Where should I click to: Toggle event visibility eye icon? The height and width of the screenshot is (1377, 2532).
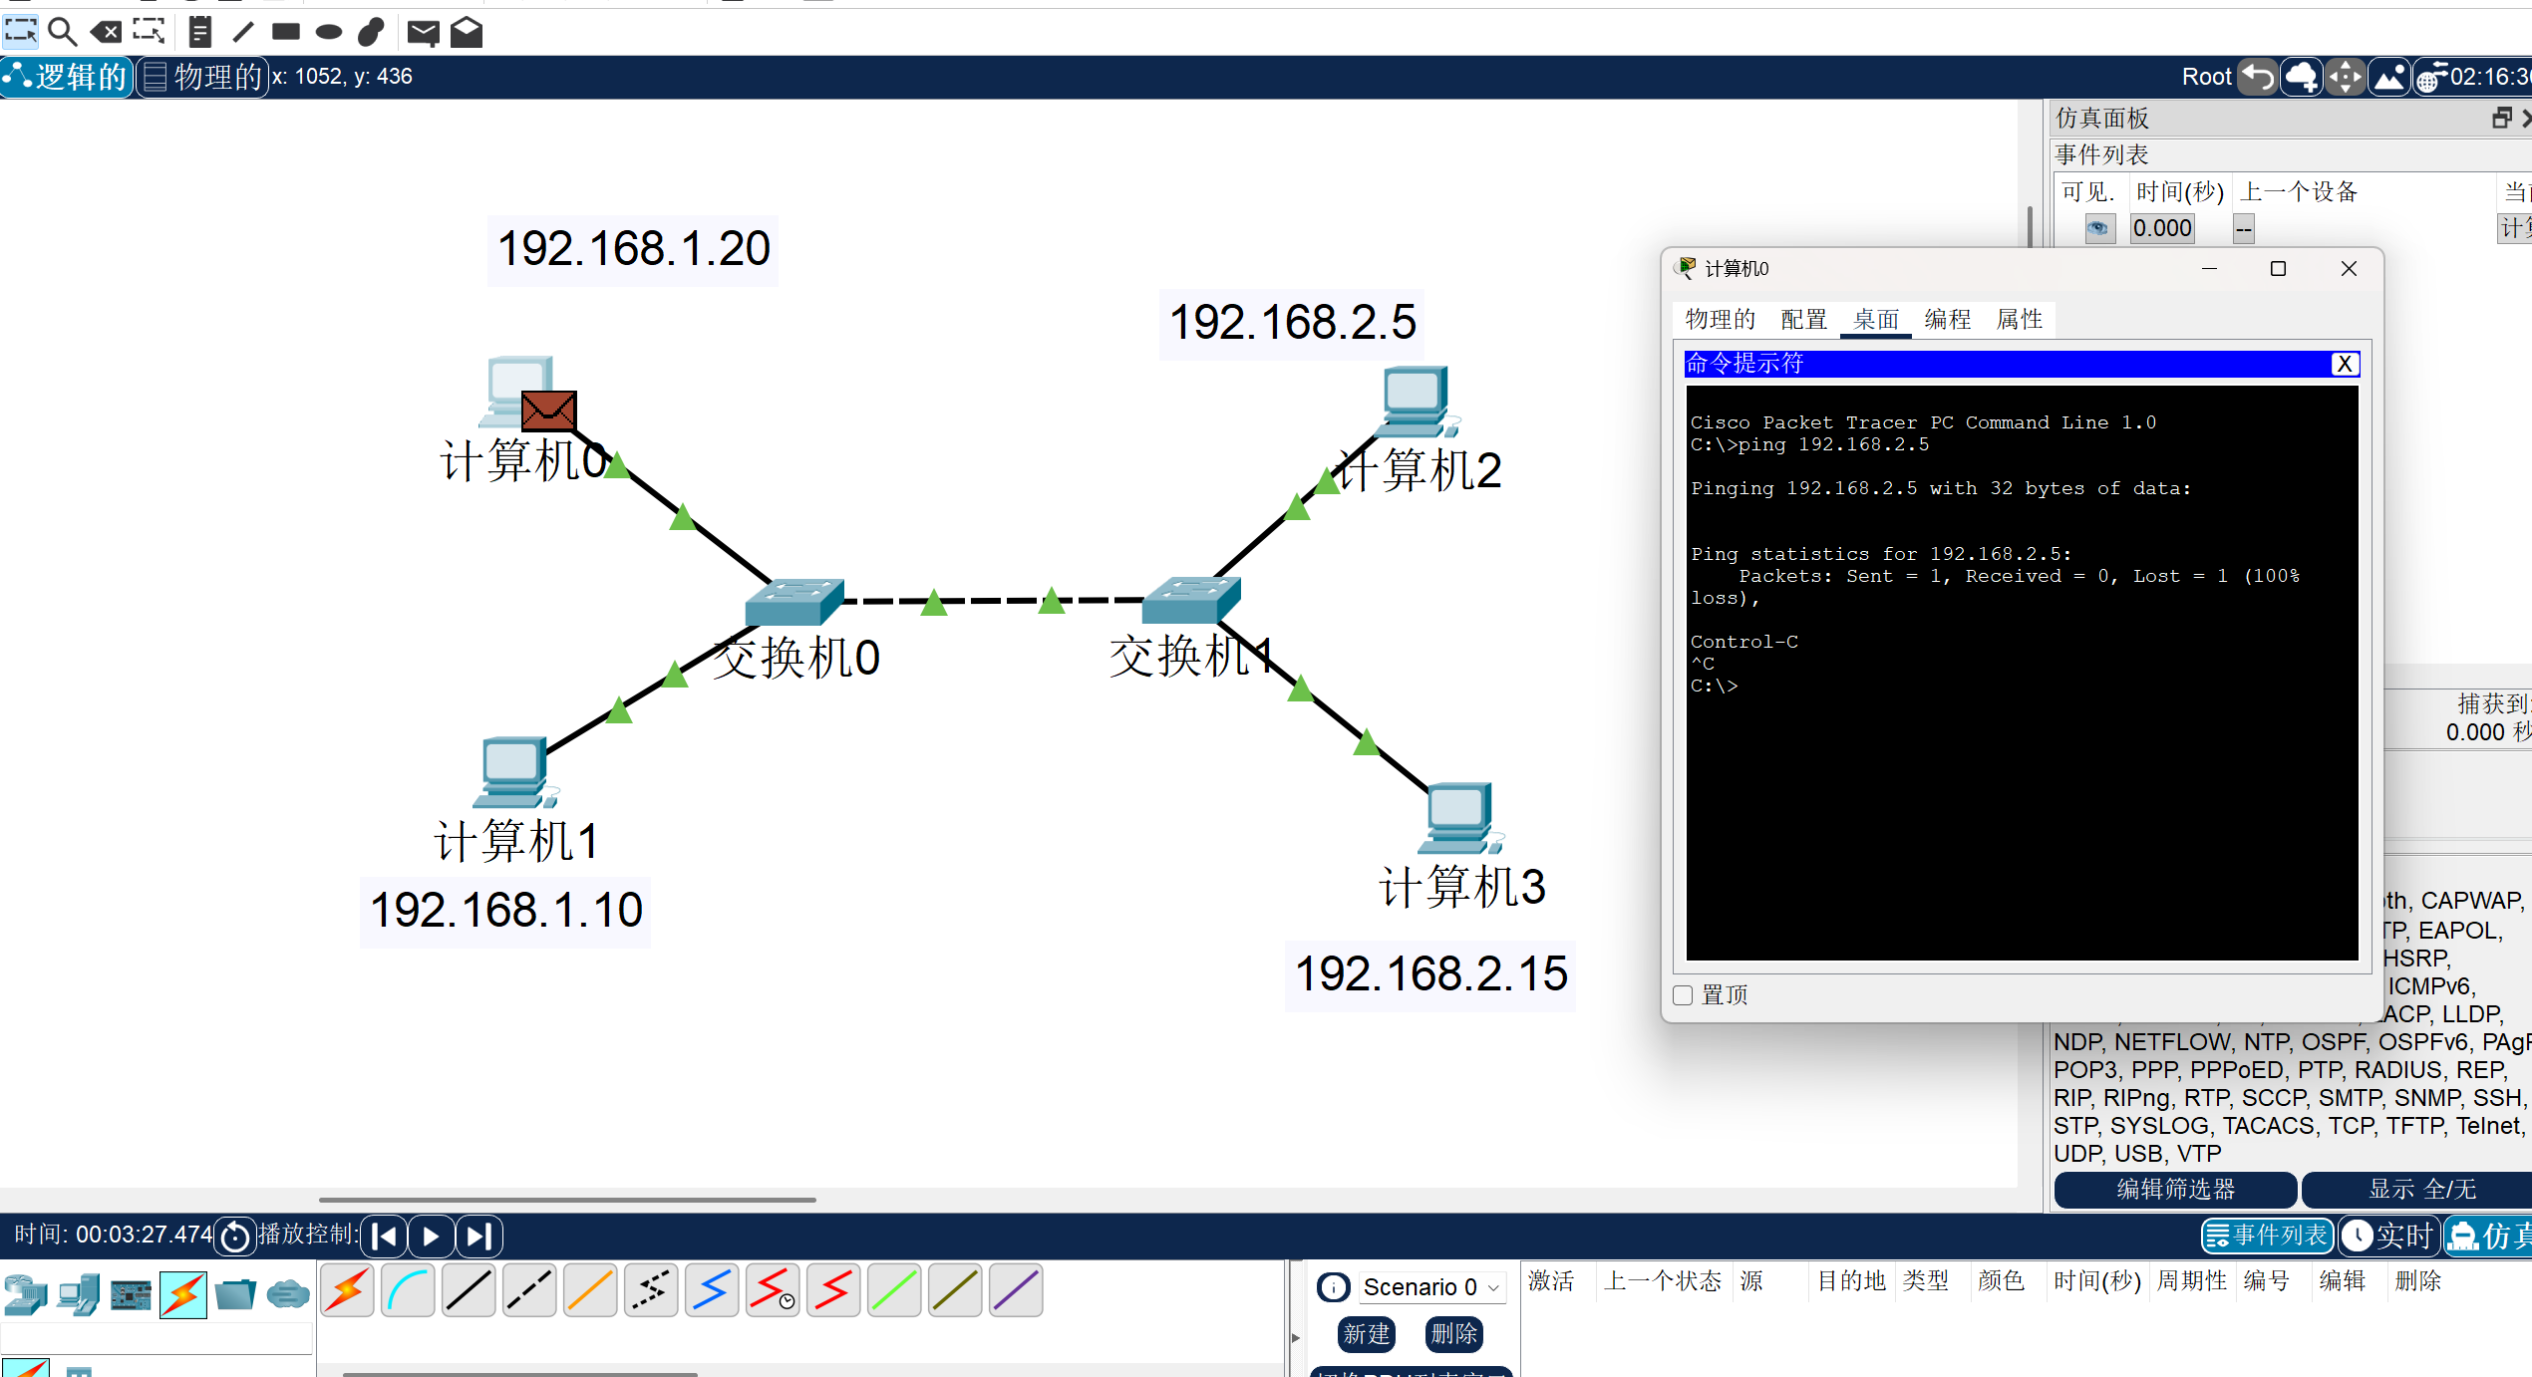point(2098,228)
